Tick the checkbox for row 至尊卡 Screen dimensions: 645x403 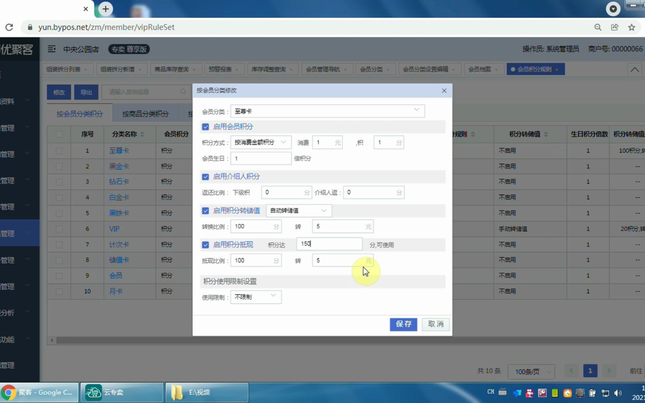coord(59,151)
